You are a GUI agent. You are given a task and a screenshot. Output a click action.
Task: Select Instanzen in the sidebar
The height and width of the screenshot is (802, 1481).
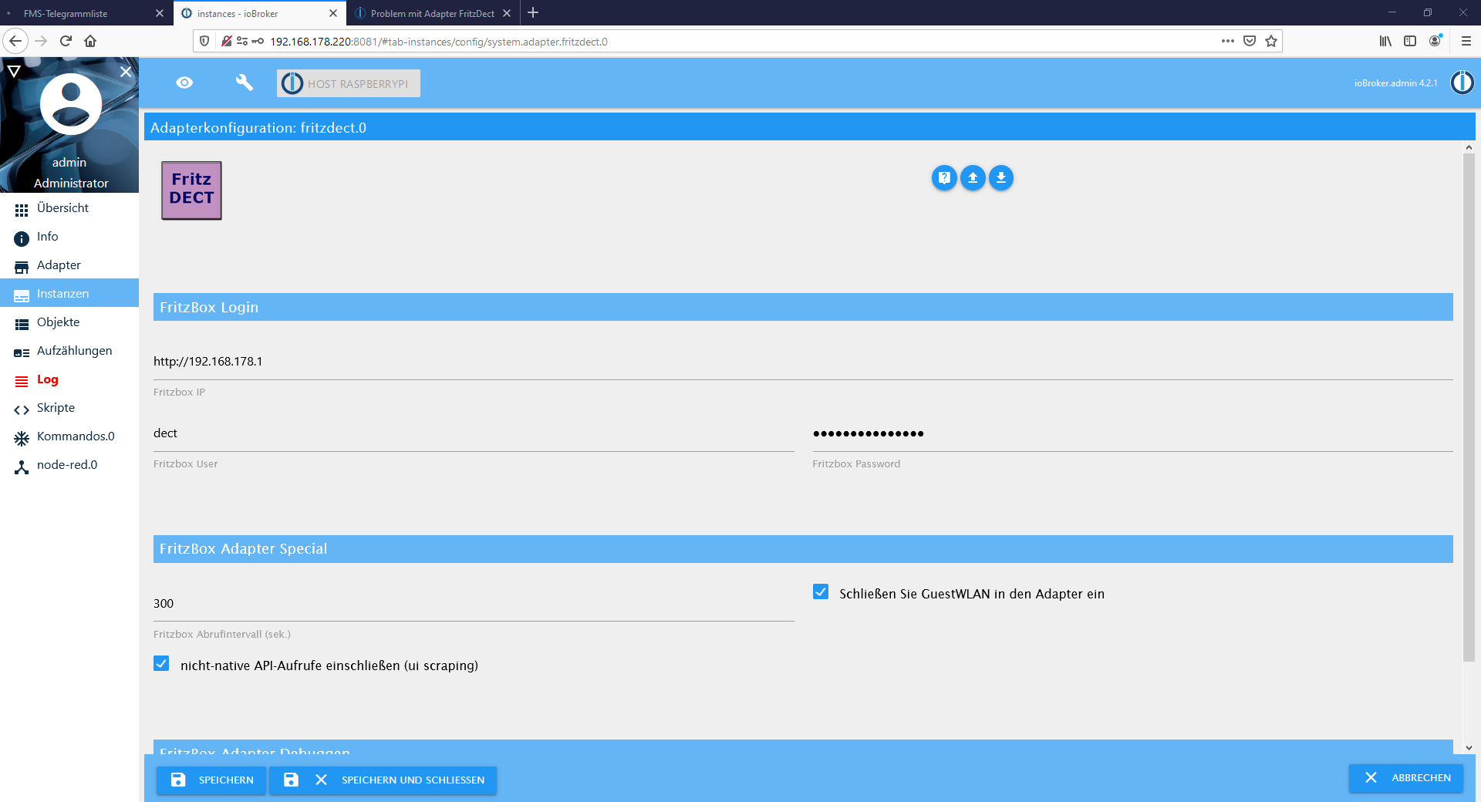click(69, 294)
